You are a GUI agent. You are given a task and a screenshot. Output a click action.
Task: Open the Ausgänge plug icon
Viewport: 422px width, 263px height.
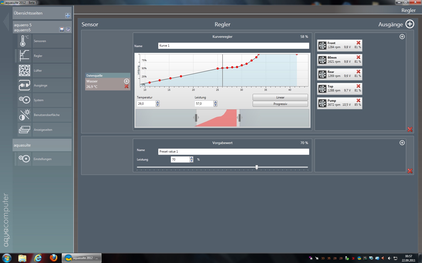24,85
